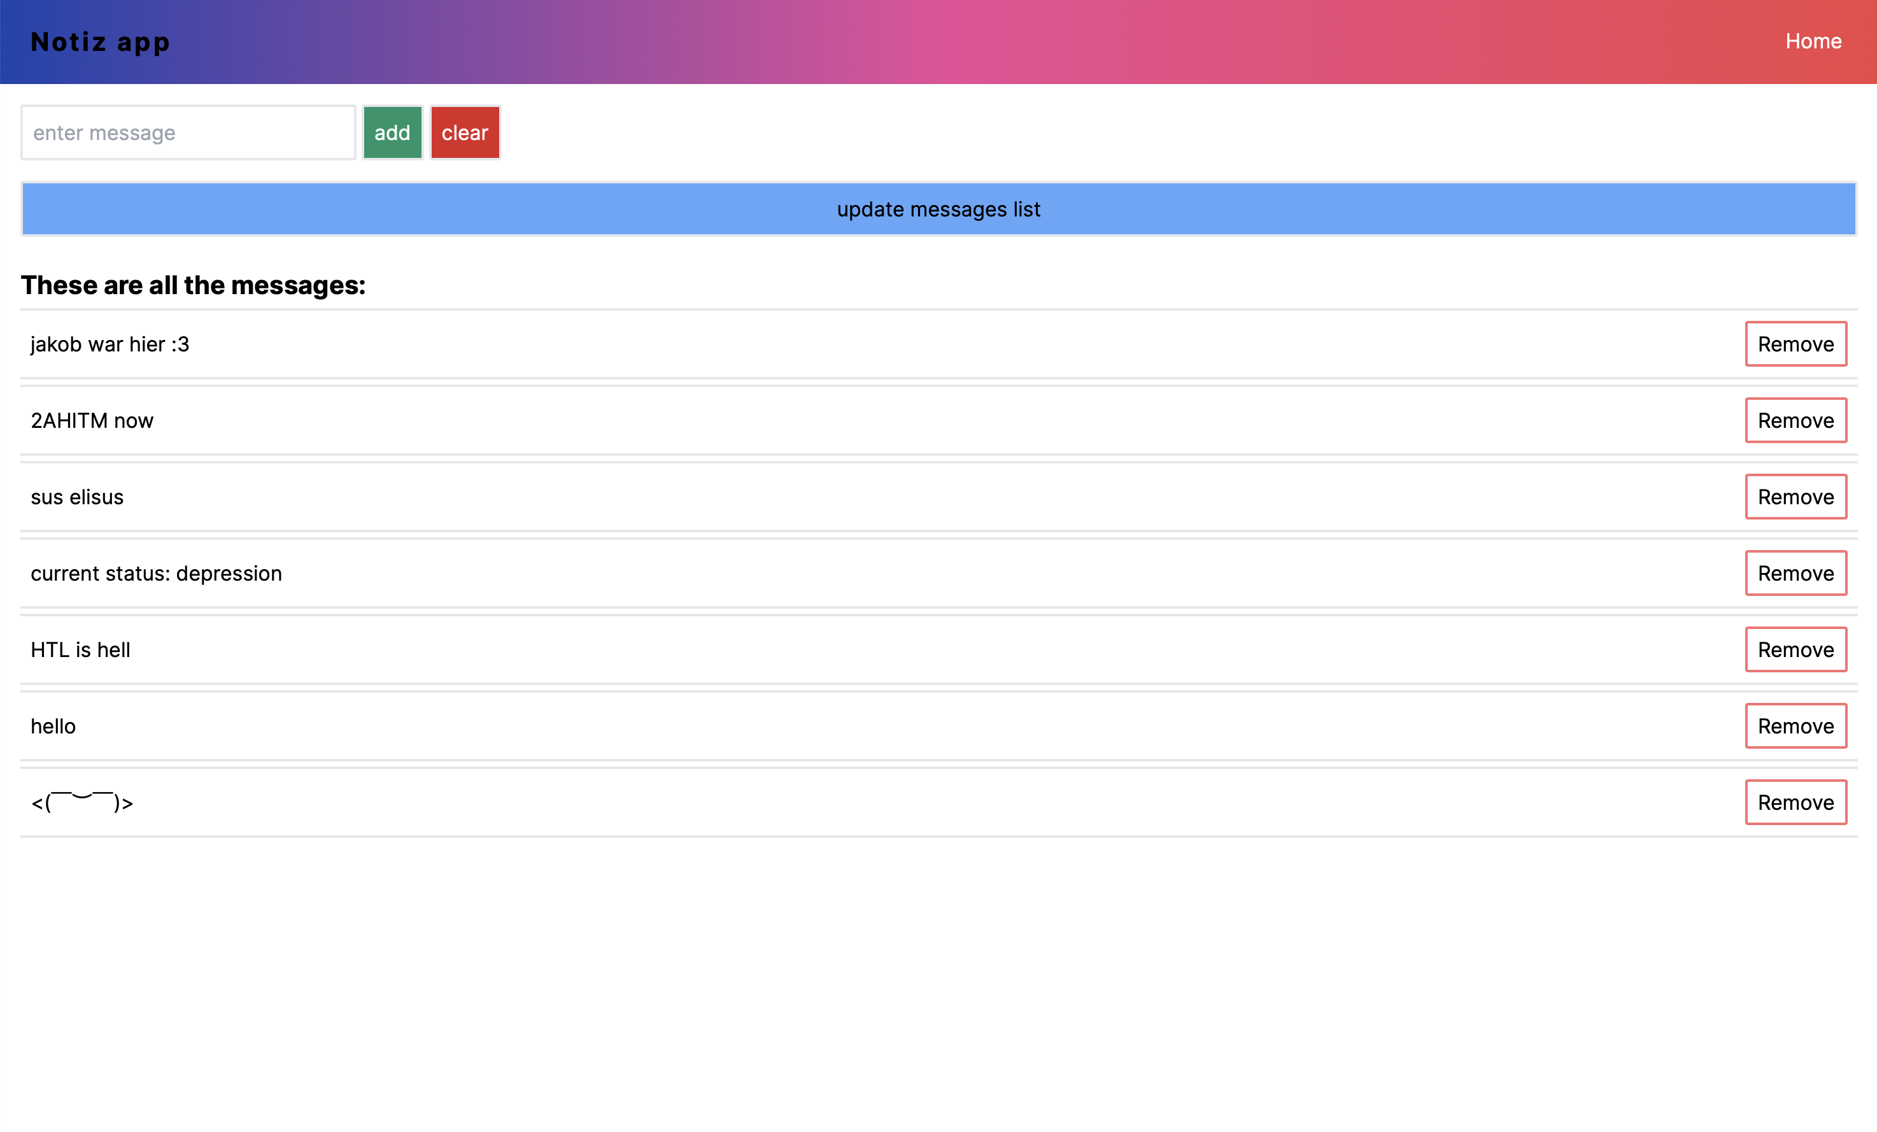Remove the 'jakob war hier :3' message
Image resolution: width=1877 pixels, height=1132 pixels.
click(x=1796, y=344)
